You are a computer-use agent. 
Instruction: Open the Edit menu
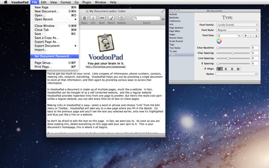44,2
